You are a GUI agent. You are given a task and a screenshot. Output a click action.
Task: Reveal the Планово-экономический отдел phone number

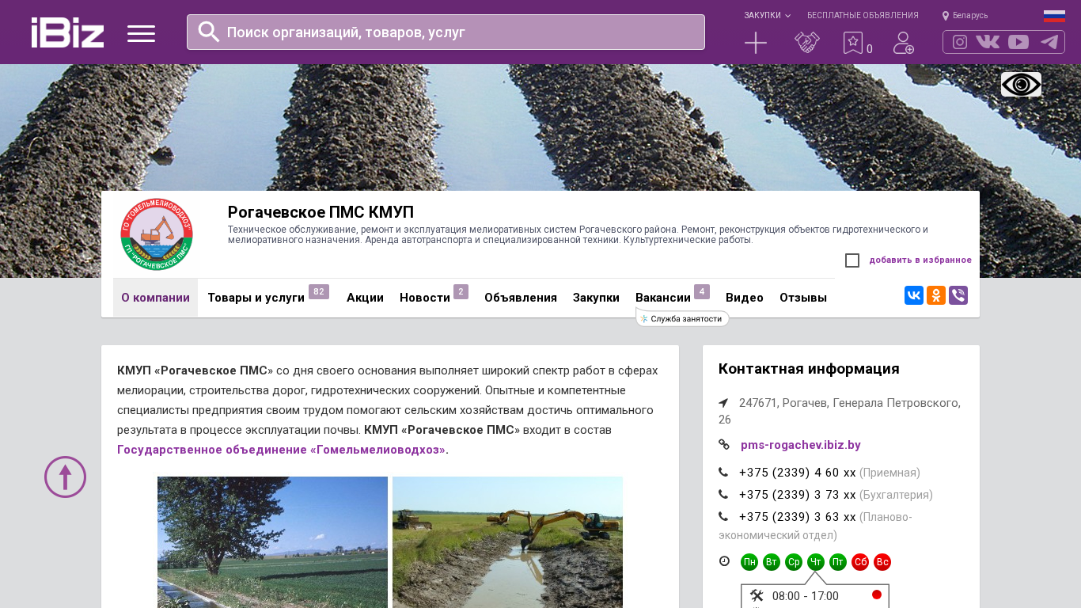pos(798,517)
